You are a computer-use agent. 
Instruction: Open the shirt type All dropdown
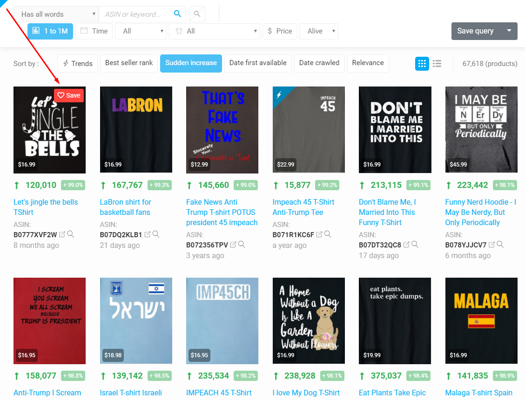coord(215,31)
